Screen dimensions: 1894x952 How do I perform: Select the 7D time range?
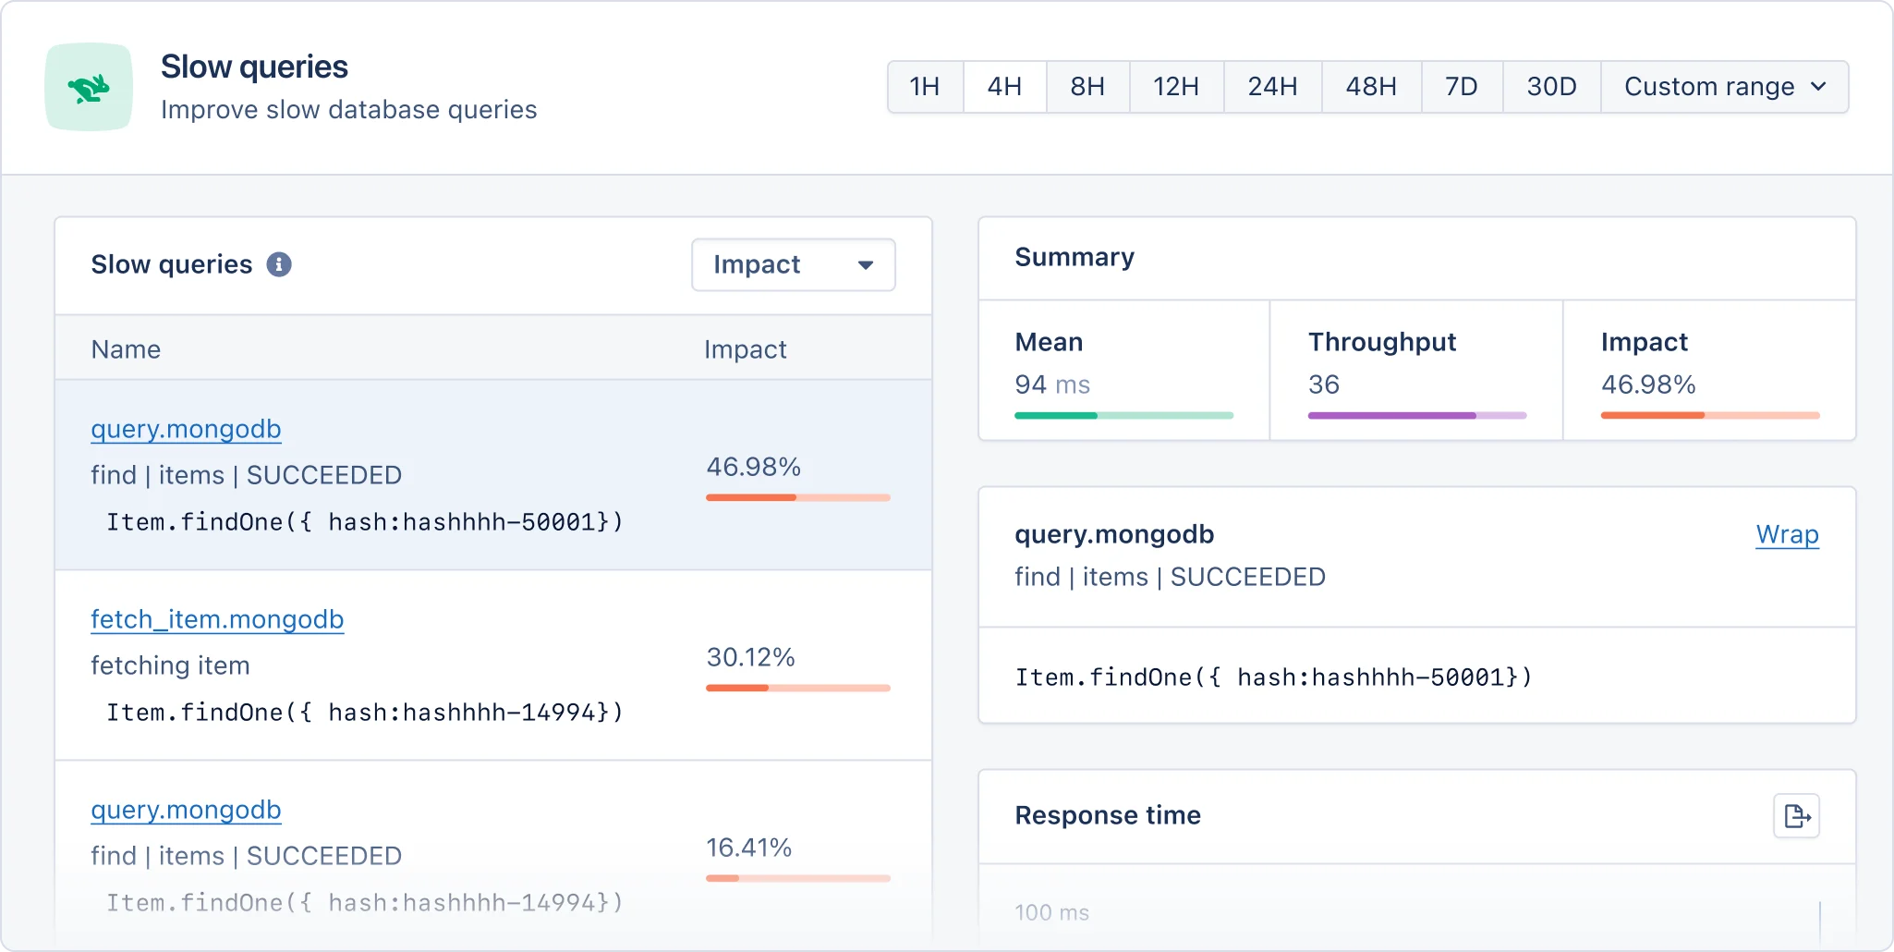(x=1462, y=87)
